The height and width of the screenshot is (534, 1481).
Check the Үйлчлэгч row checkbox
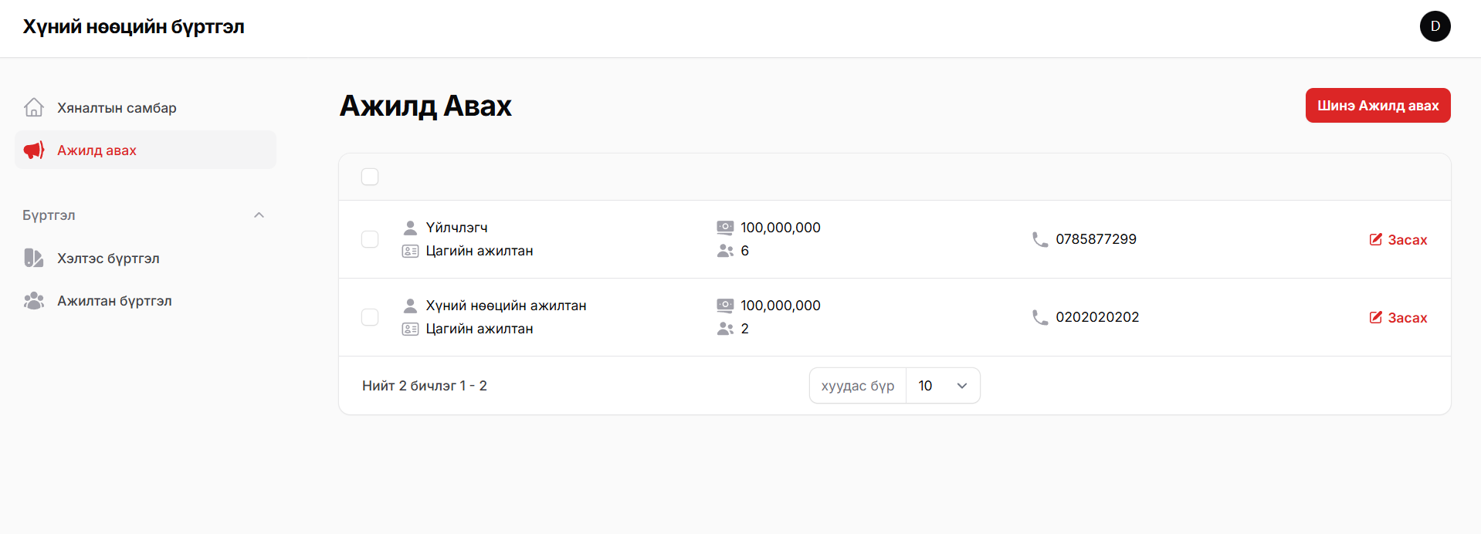pyautogui.click(x=370, y=239)
